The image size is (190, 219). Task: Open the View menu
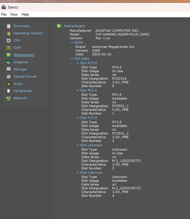14,14
